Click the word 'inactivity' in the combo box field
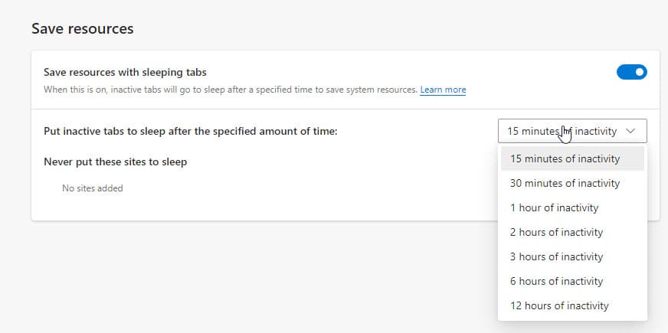668x333 pixels. [595, 131]
